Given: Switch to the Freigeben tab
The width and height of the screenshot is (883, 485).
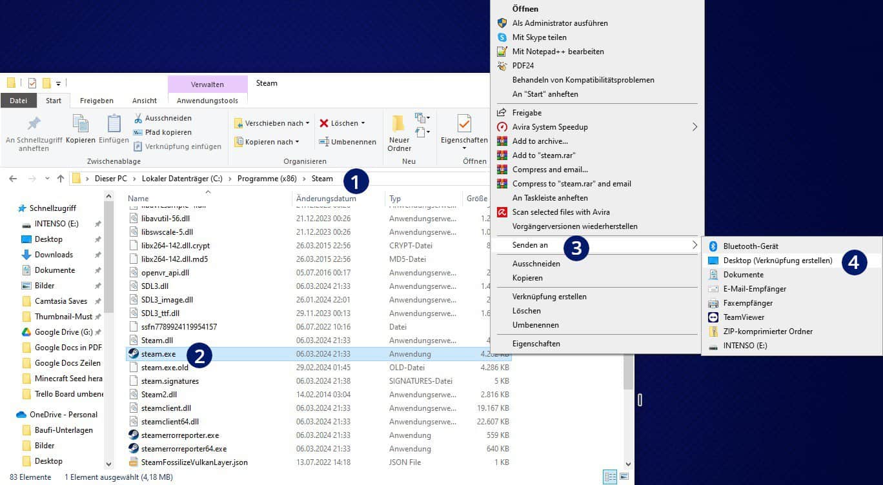Looking at the screenshot, I should pos(97,101).
